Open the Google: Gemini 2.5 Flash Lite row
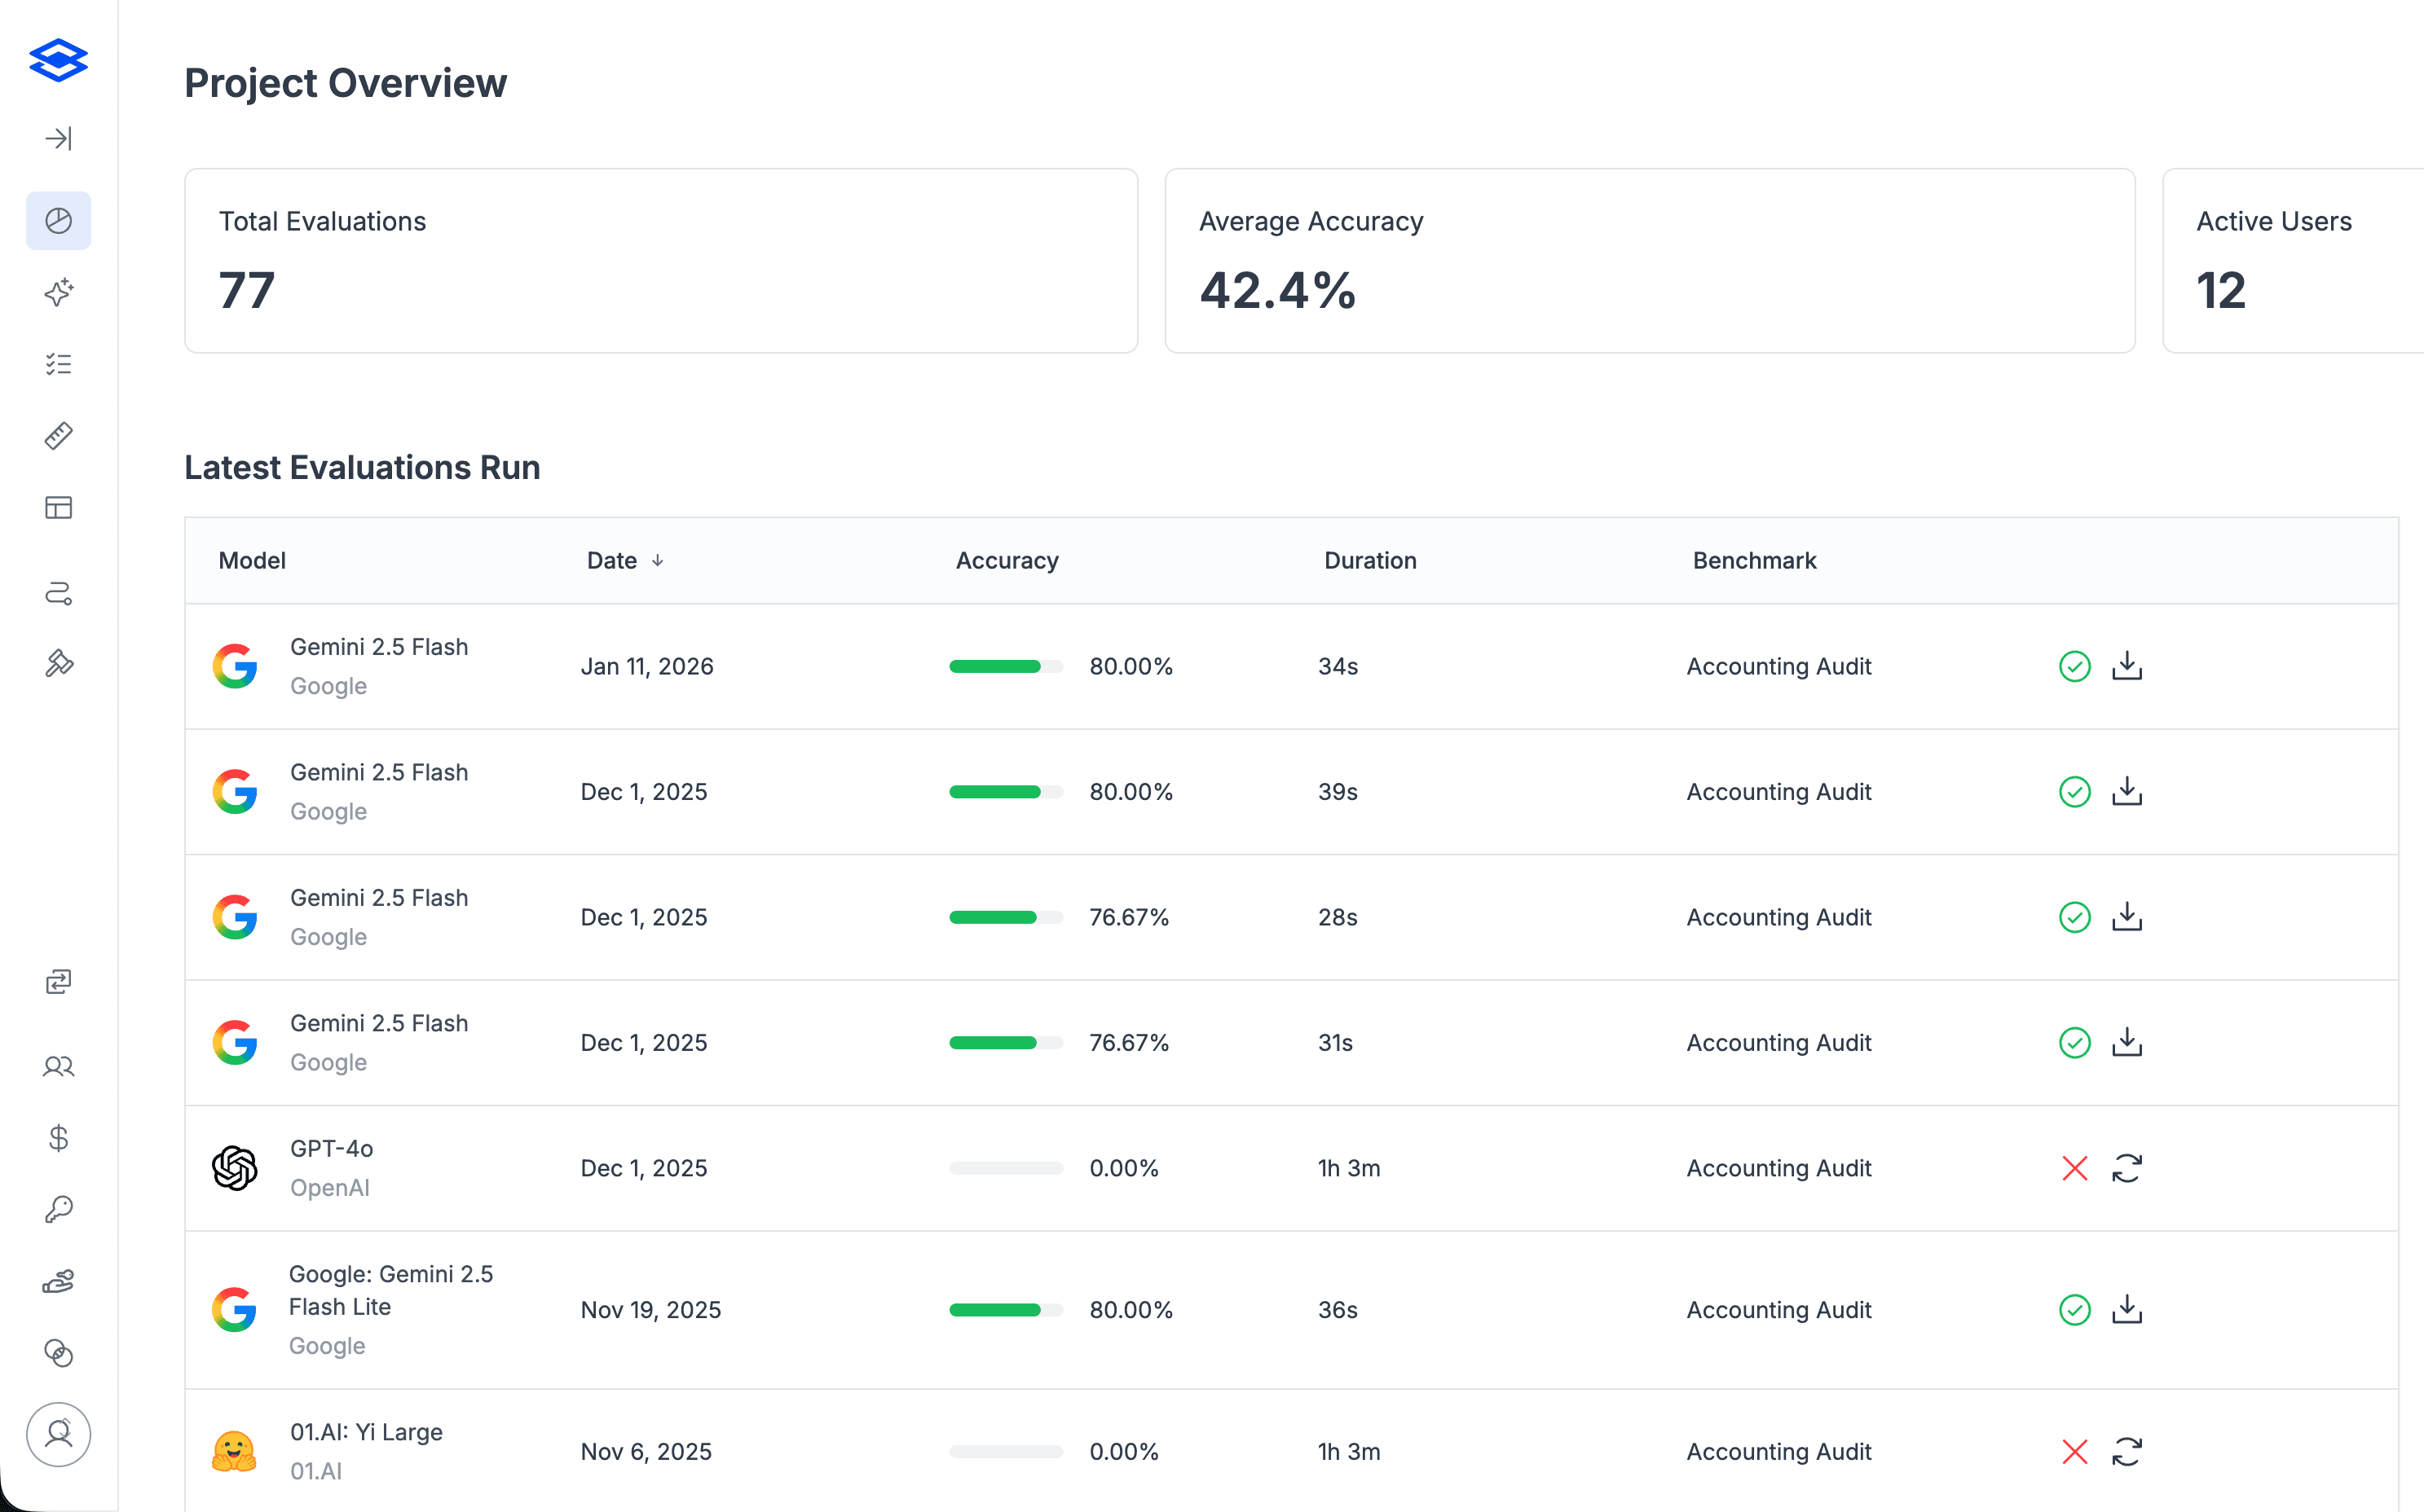2424x1512 pixels. click(390, 1290)
